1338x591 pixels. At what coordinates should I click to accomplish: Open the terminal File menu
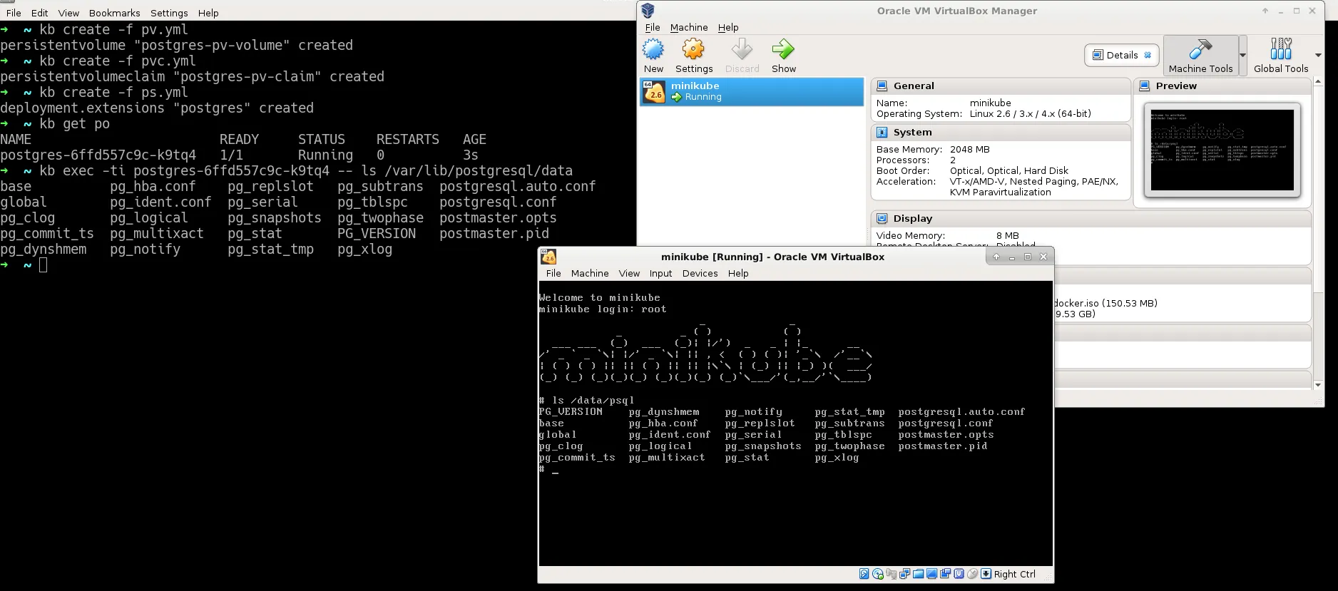coord(14,13)
